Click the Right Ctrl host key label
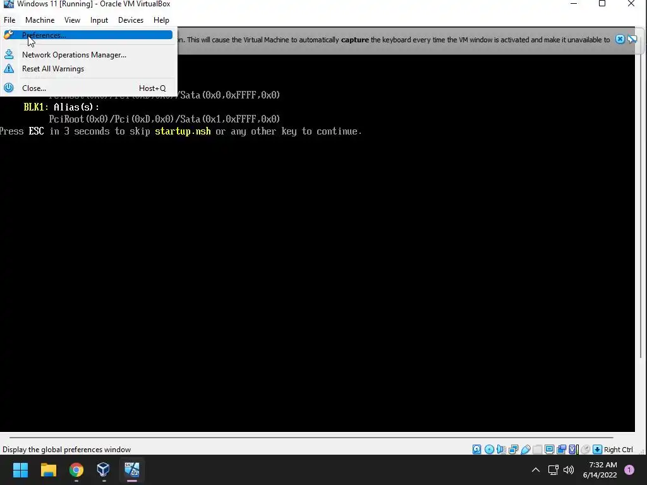The width and height of the screenshot is (647, 485). click(x=618, y=450)
